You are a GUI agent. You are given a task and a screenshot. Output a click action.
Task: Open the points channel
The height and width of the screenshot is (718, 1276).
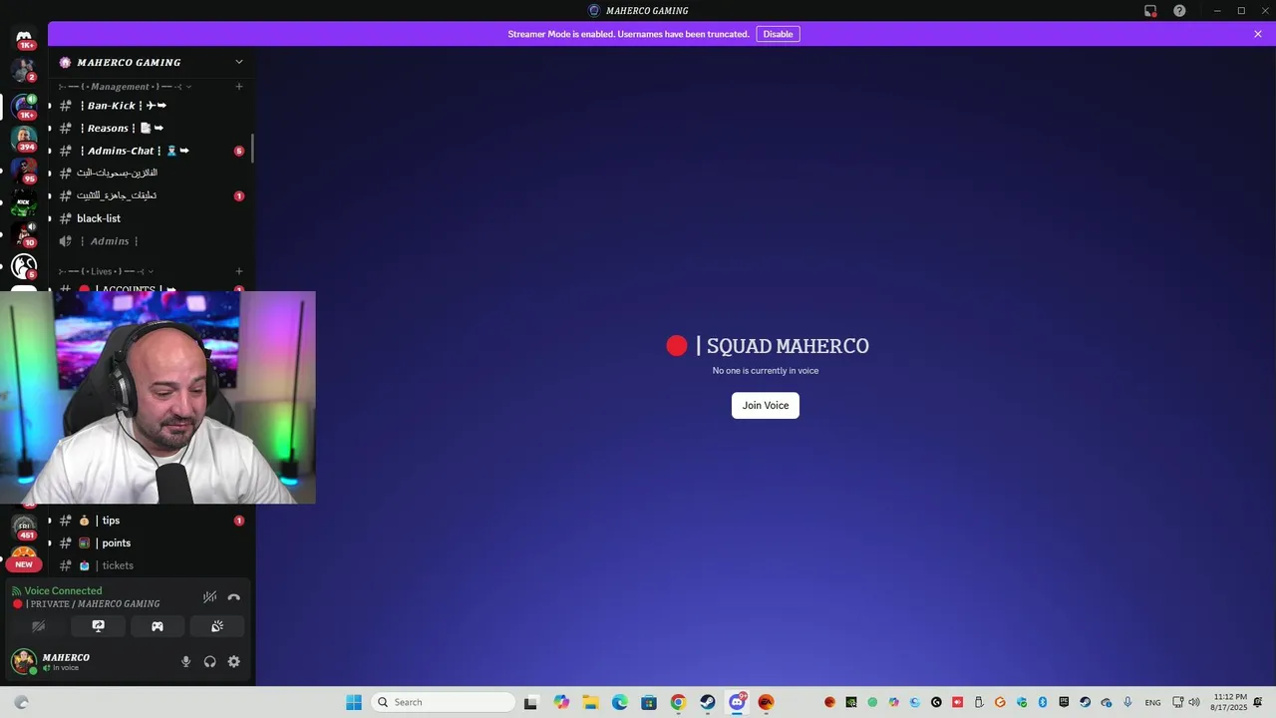[x=151, y=543]
